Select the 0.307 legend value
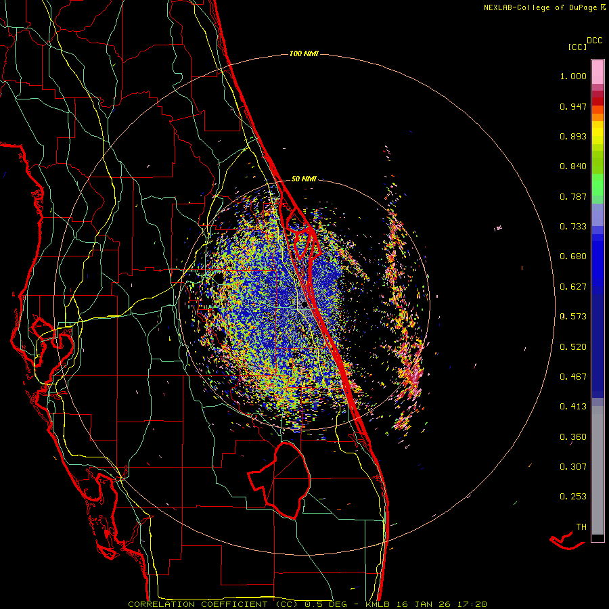Viewport: 609px width, 609px height. click(x=573, y=467)
